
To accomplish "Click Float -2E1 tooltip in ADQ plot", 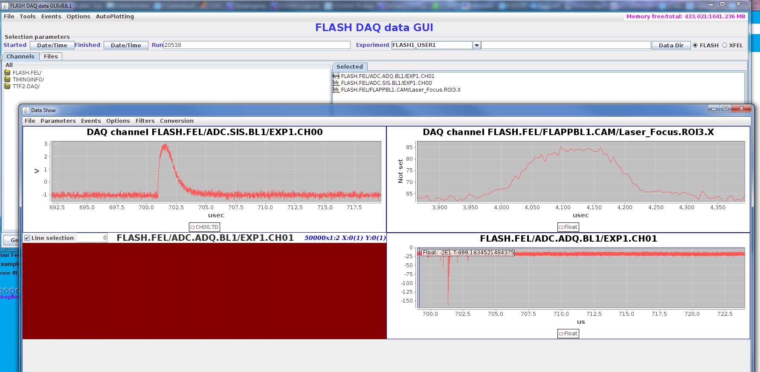I will click(x=468, y=253).
